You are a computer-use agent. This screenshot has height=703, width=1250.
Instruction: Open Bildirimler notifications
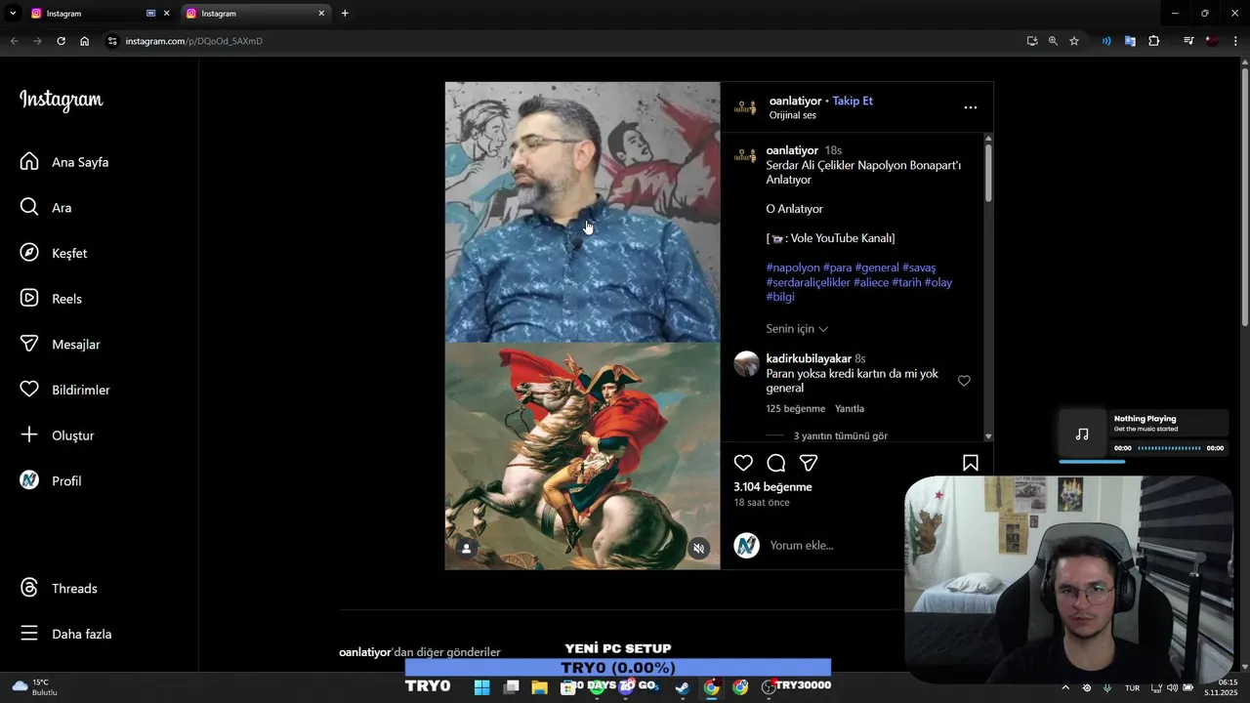coord(64,390)
